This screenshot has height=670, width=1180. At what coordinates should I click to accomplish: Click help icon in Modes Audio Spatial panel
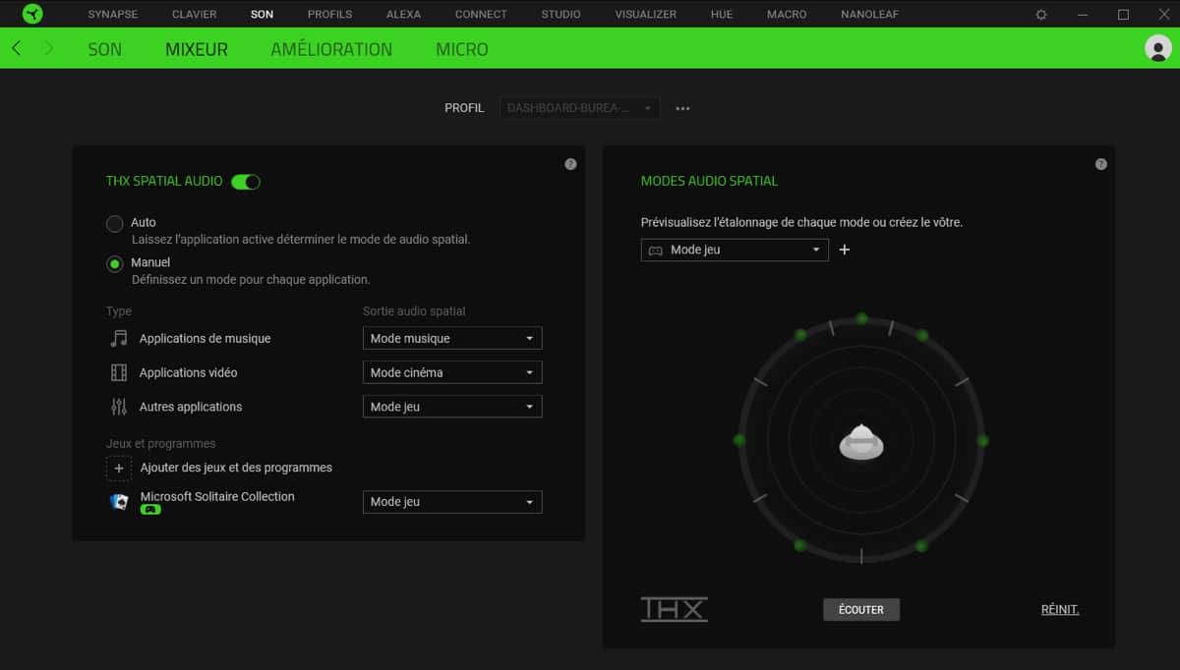(x=1100, y=164)
